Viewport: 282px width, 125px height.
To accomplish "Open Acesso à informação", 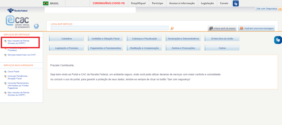I will (182, 3).
